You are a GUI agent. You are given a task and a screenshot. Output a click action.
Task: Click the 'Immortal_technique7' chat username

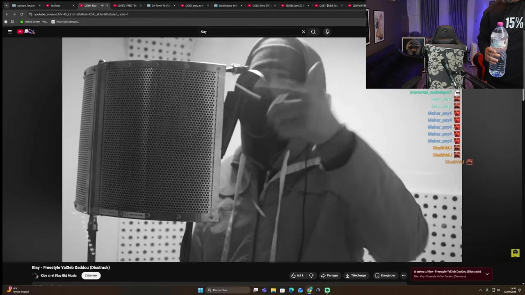[x=431, y=93]
